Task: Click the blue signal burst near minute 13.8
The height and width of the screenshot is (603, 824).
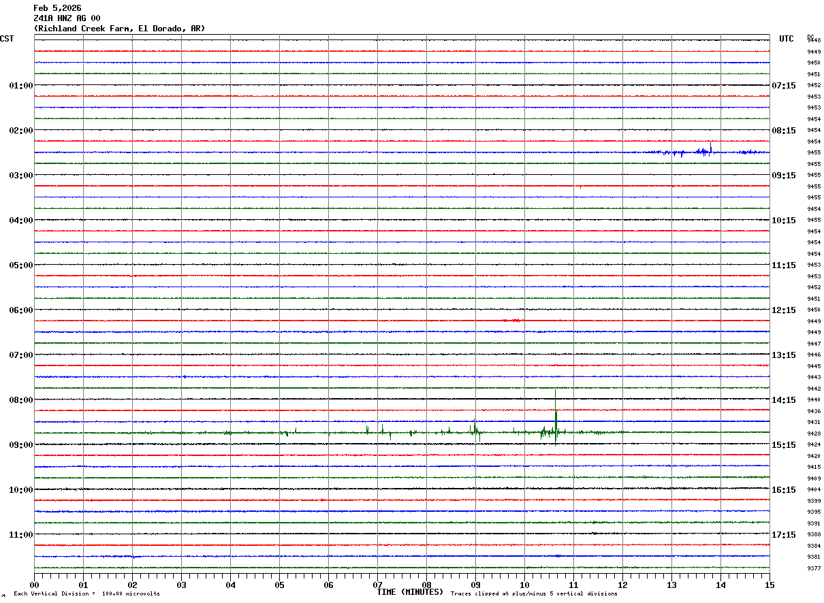Action: tap(710, 150)
